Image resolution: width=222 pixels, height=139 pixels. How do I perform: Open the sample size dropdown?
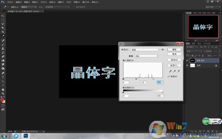pos(28,7)
